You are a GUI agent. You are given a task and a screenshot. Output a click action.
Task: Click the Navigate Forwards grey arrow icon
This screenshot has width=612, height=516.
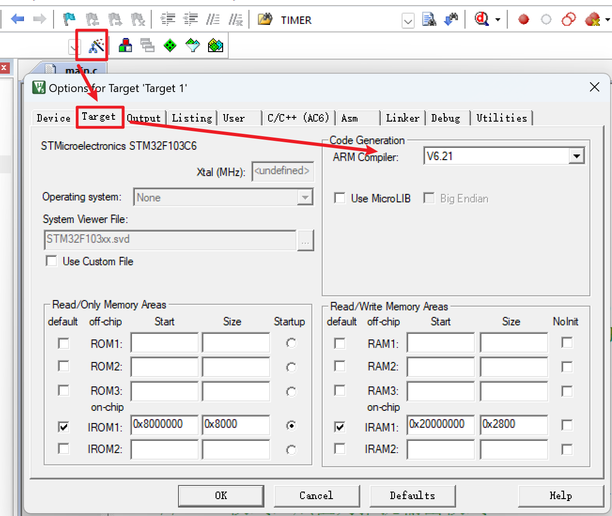click(x=40, y=19)
